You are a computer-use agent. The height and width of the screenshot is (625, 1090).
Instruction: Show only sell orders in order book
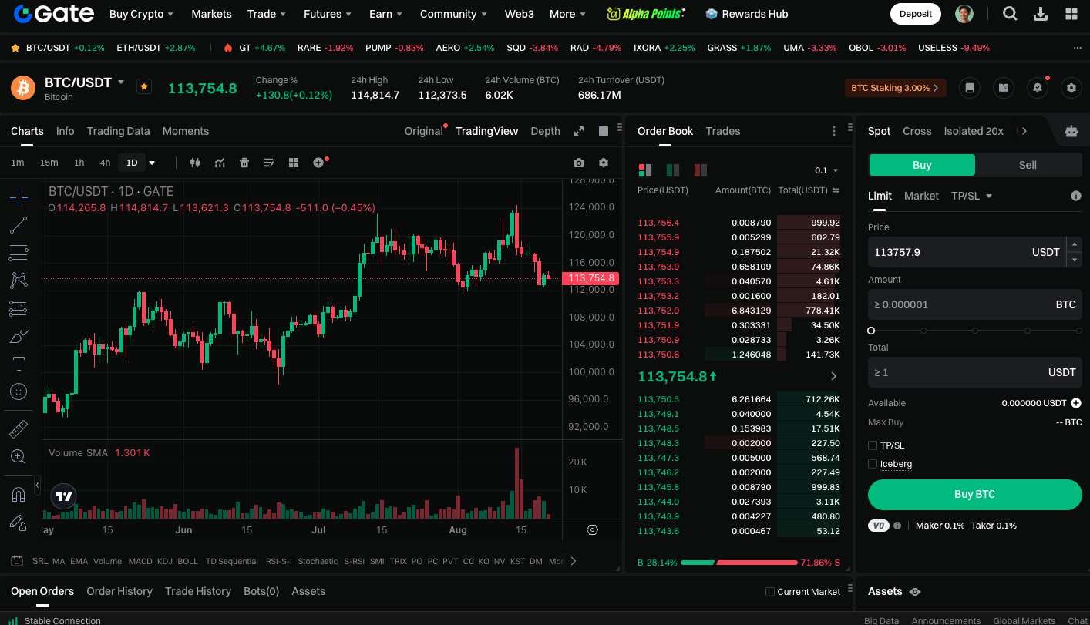click(x=701, y=170)
